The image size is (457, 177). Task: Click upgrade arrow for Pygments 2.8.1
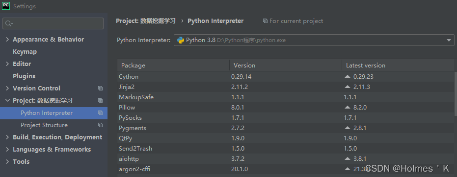pyautogui.click(x=347, y=128)
